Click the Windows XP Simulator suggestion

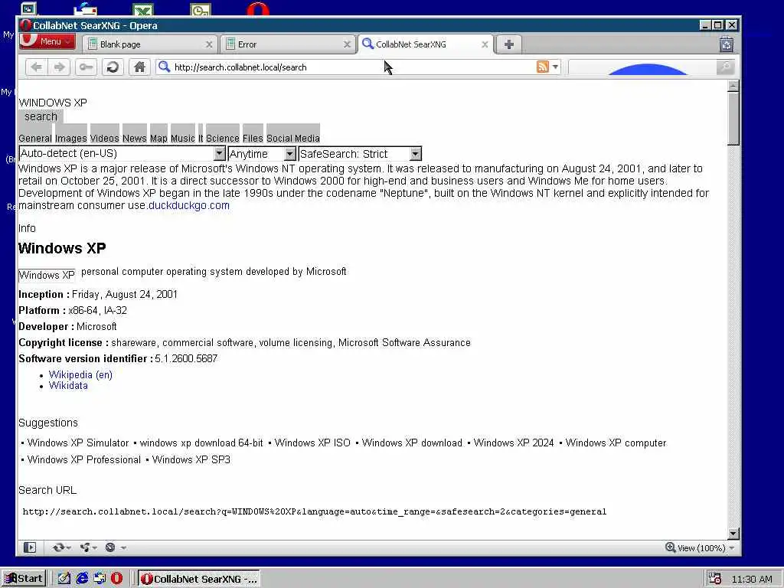click(78, 443)
